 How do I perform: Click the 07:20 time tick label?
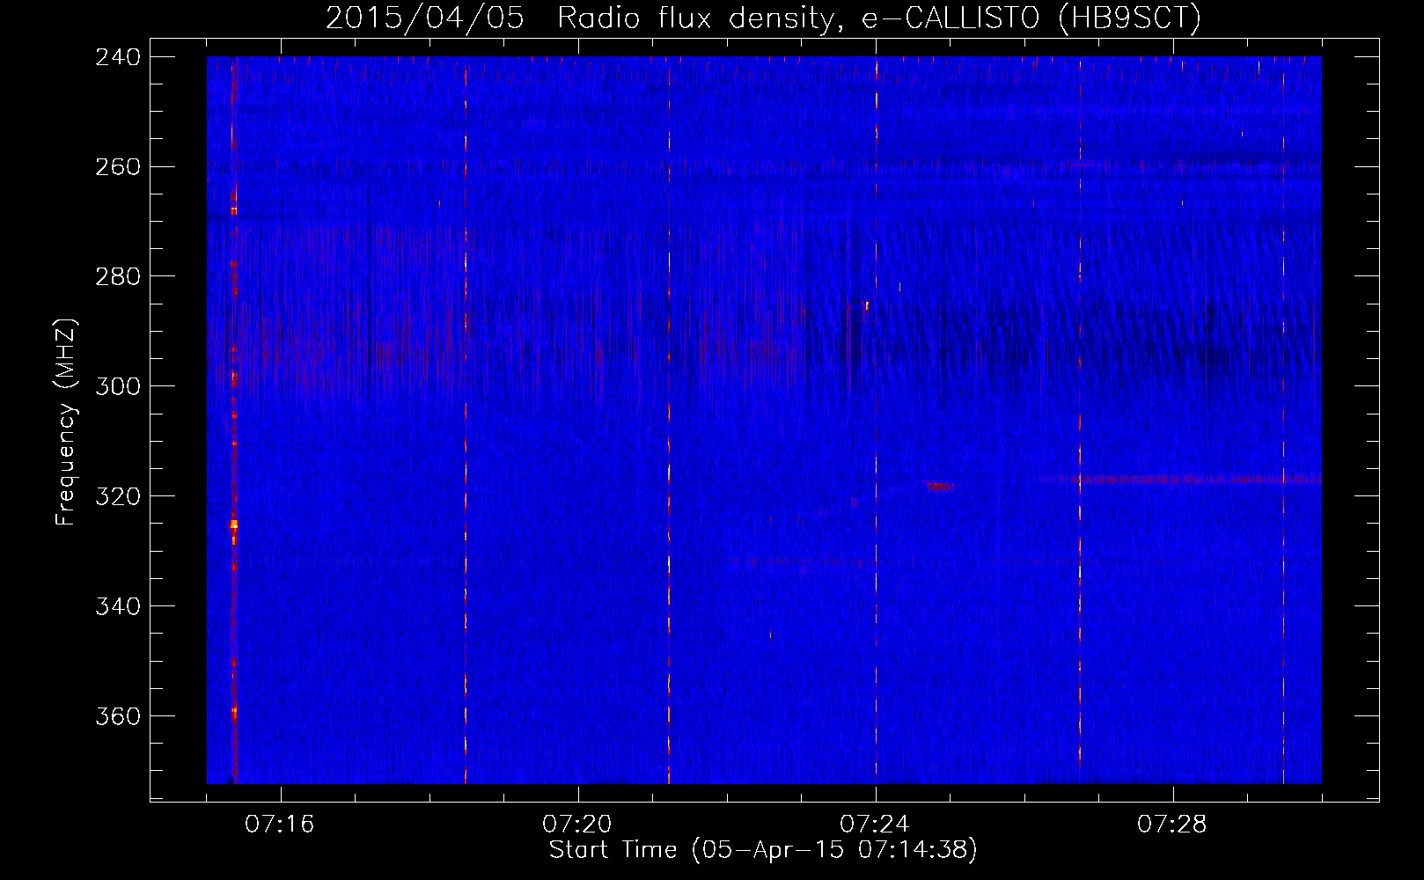coord(577,825)
